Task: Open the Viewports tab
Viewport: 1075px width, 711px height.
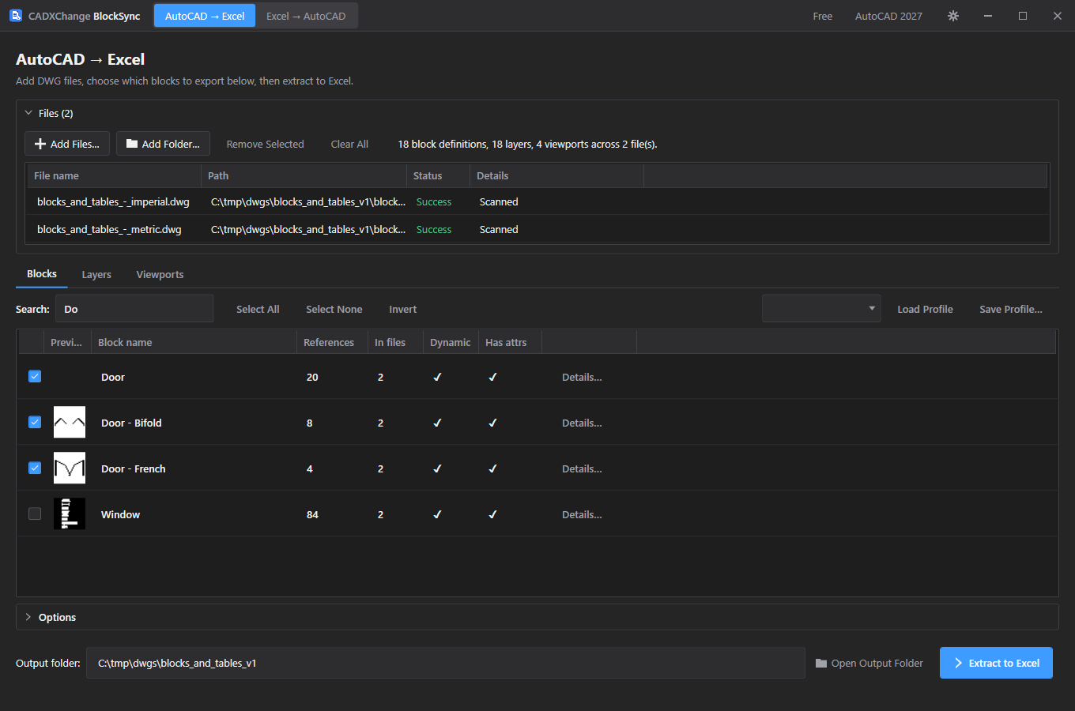Action: pyautogui.click(x=160, y=274)
